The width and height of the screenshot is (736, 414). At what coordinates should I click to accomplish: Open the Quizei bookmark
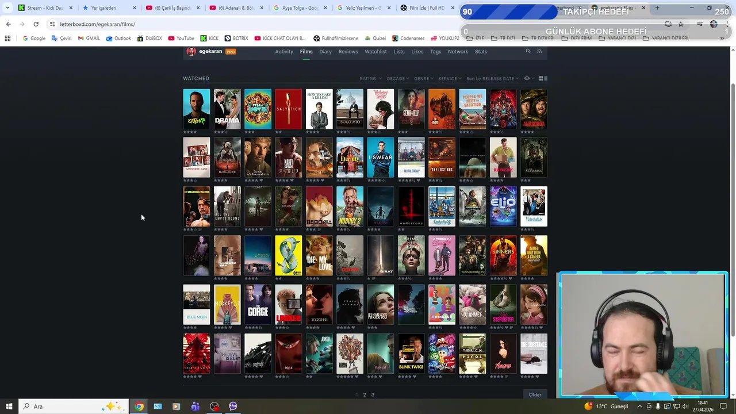click(x=375, y=38)
